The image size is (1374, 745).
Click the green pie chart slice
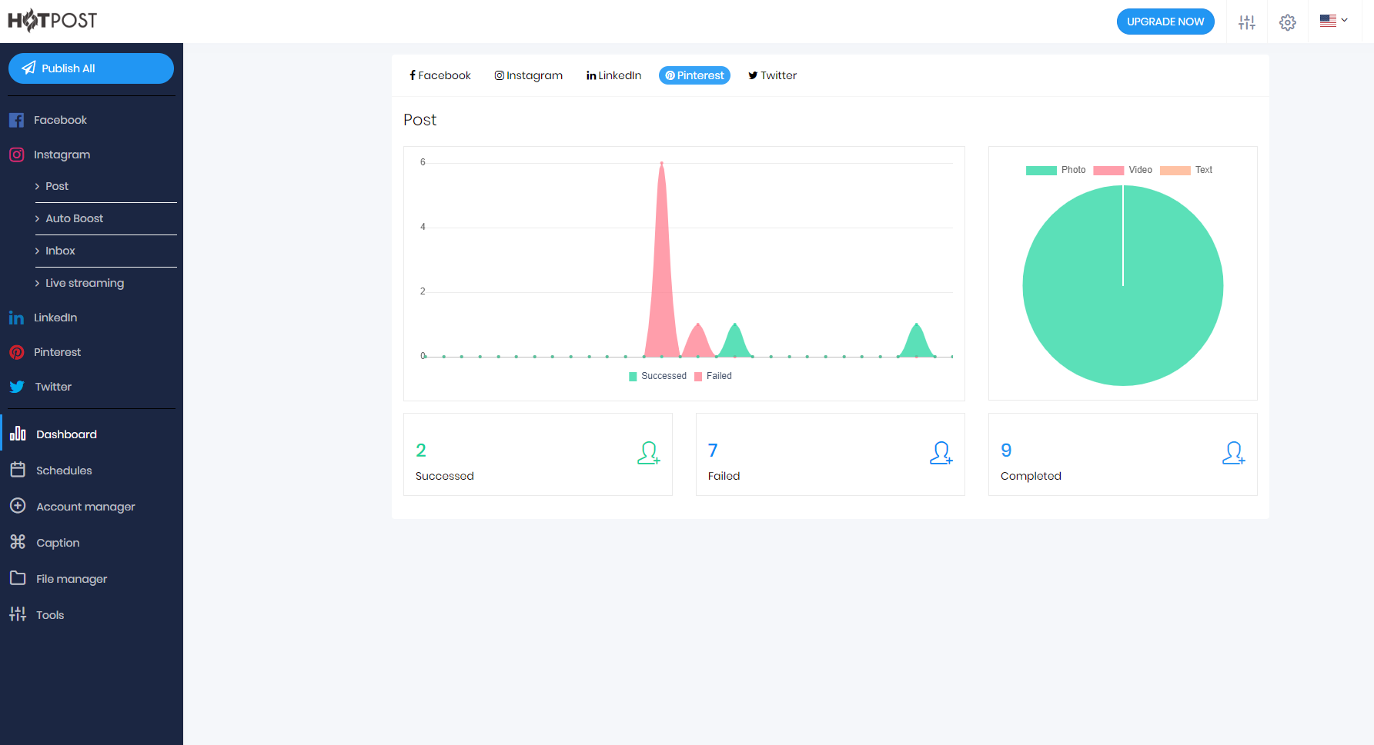click(1123, 285)
